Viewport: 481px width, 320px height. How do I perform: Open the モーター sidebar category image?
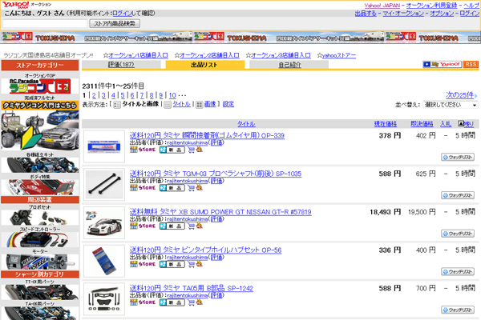[40, 262]
